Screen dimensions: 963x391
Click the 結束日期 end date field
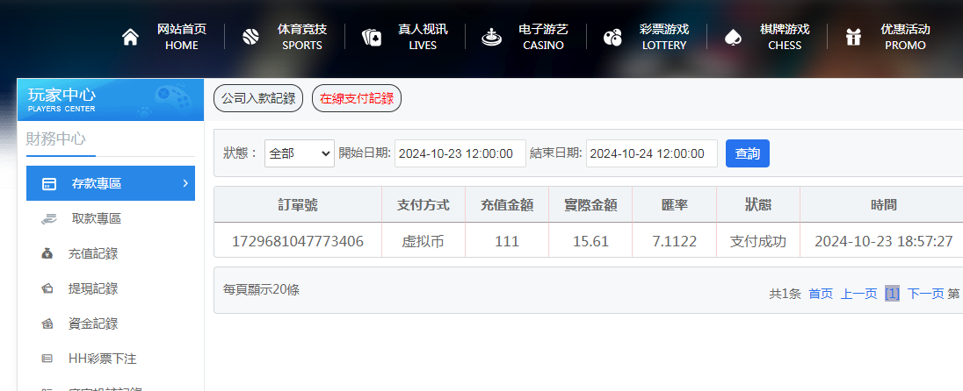pos(651,153)
